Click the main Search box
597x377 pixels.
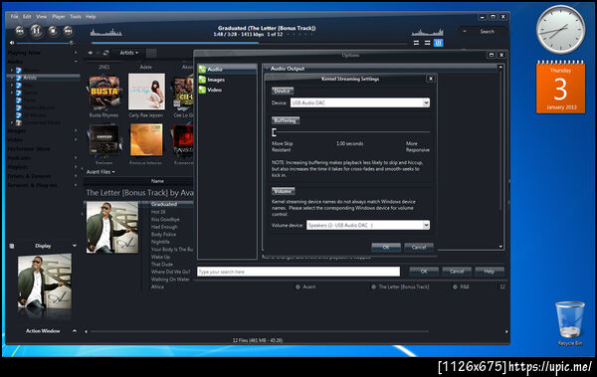pos(484,31)
